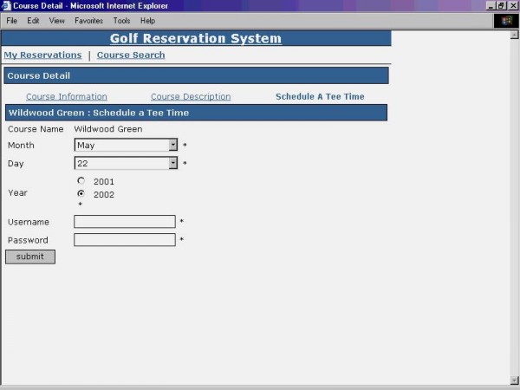The width and height of the screenshot is (520, 390).
Task: Select the 2001 year radio button
Action: (81, 181)
